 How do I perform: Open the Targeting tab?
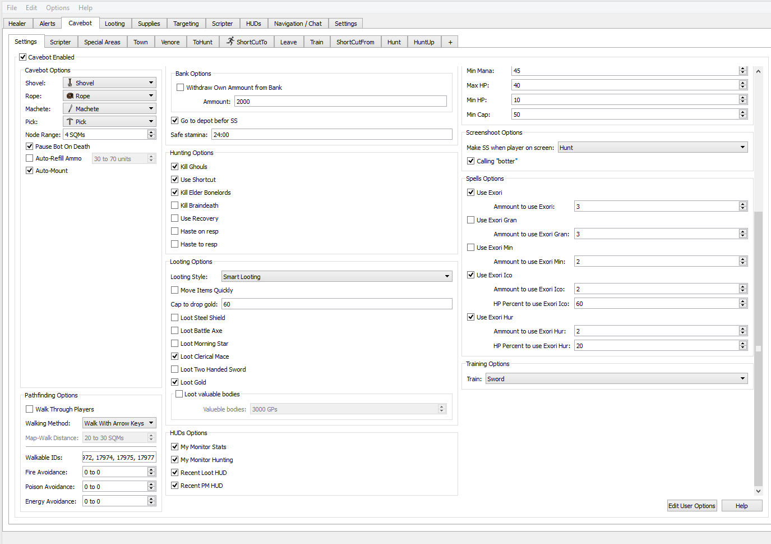pyautogui.click(x=186, y=24)
